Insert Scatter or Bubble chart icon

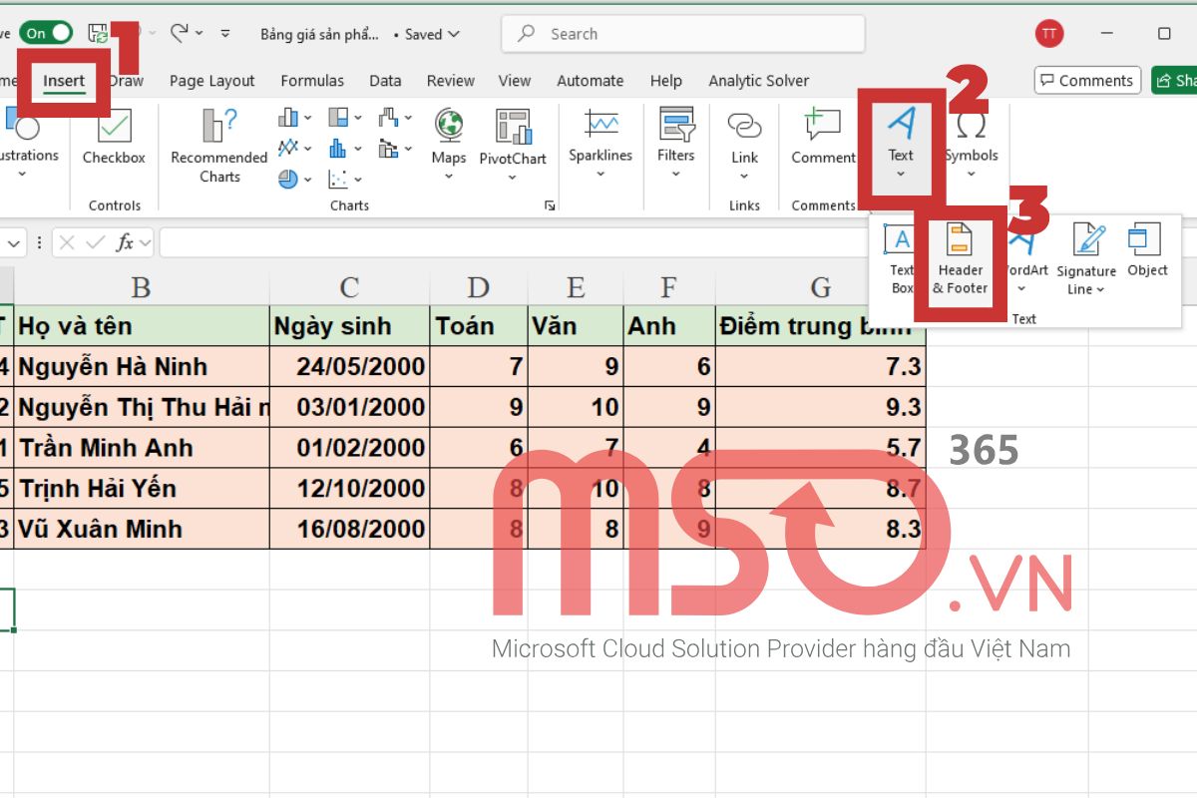click(x=344, y=180)
